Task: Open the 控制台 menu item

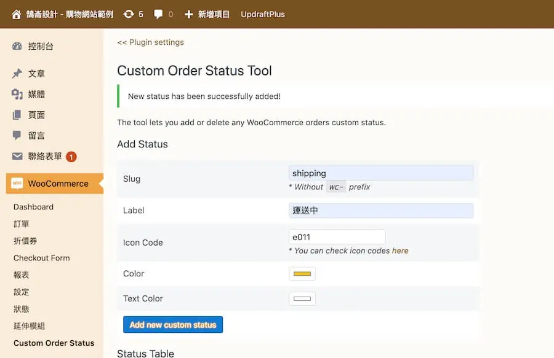Action: click(x=41, y=46)
